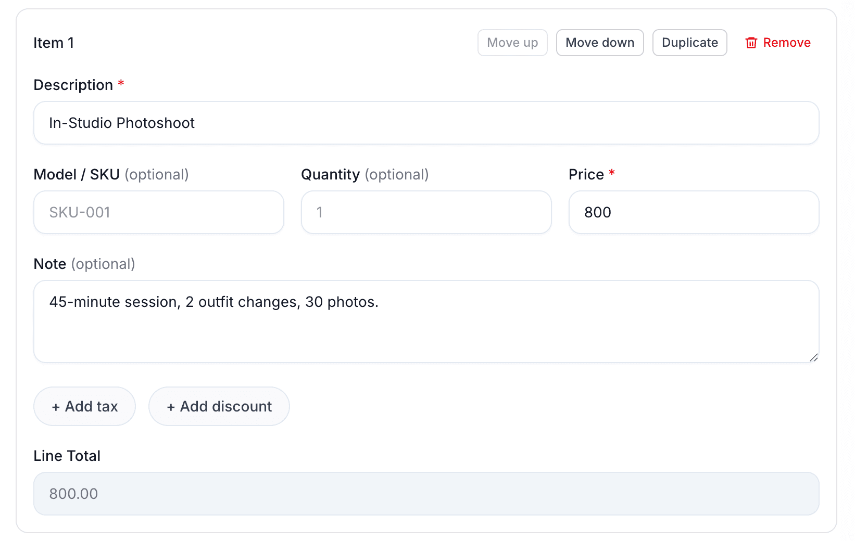855x541 pixels.
Task: Click inside the Note textarea
Action: pyautogui.click(x=426, y=321)
